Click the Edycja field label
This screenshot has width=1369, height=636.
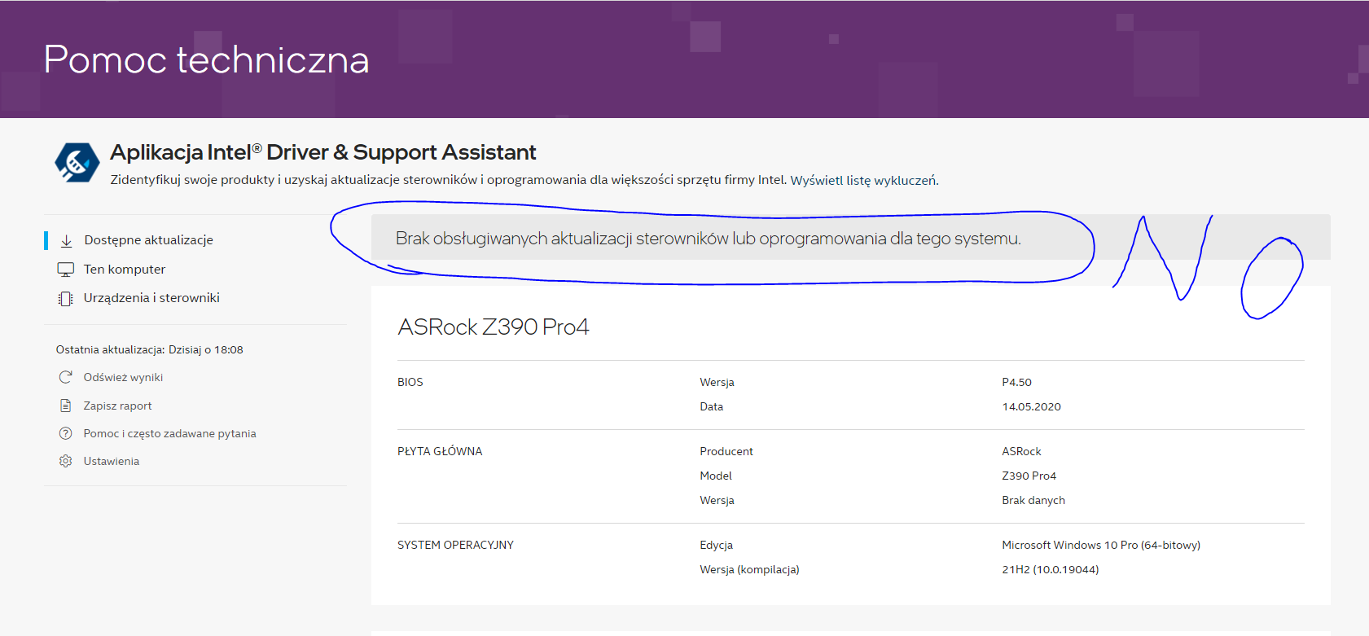pyautogui.click(x=717, y=545)
